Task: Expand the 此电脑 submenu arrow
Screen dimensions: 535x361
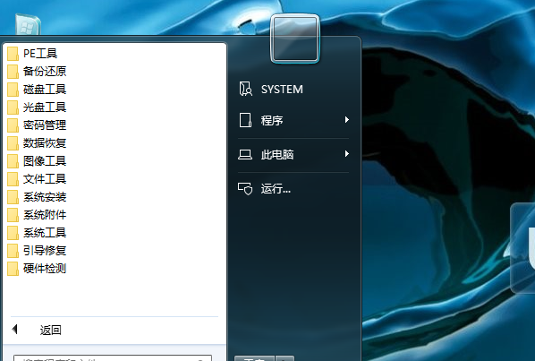Action: click(x=346, y=154)
